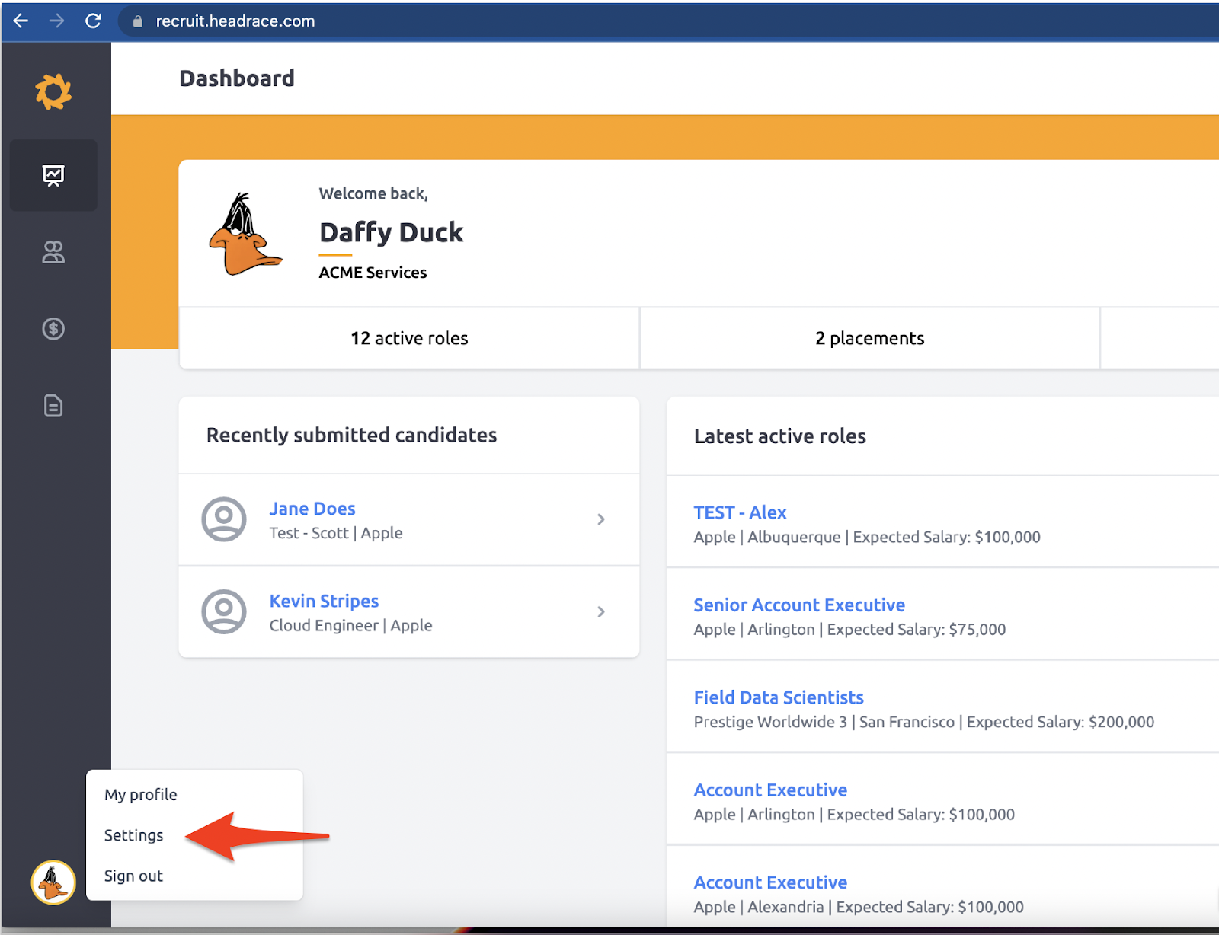The height and width of the screenshot is (935, 1219).
Task: Open Senior Account Executive role
Action: point(799,605)
